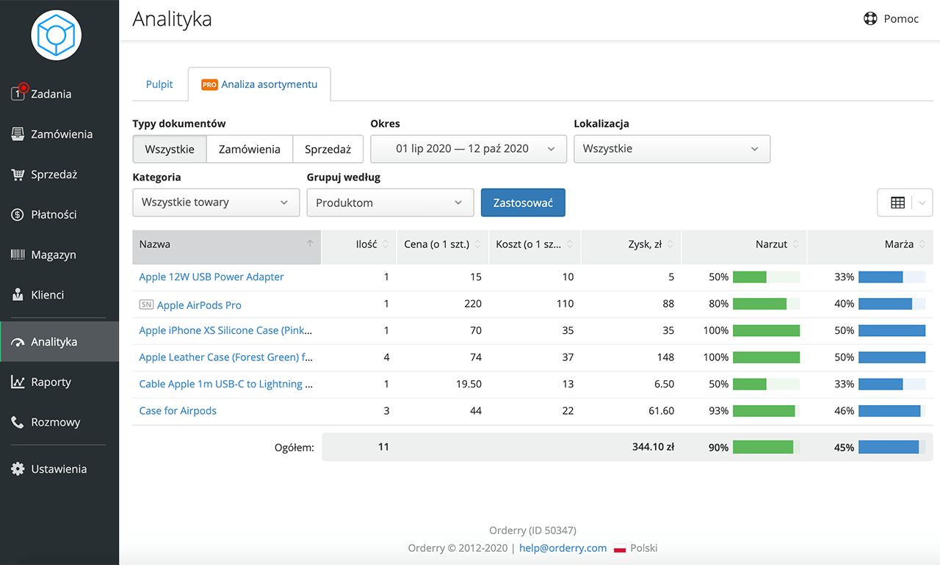Viewport: 940px width, 565px height.
Task: Select Sprzedaż document type filter
Action: coord(328,149)
